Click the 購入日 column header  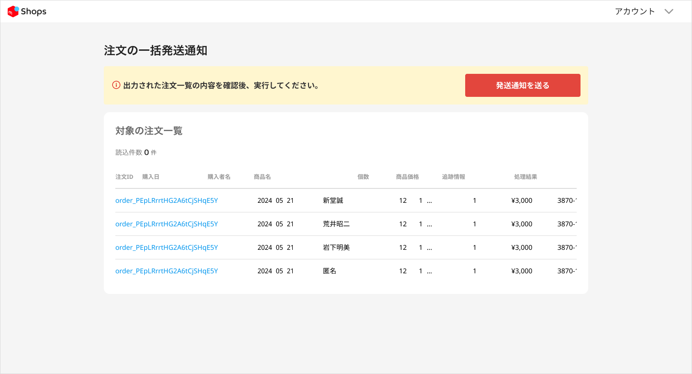[151, 177]
